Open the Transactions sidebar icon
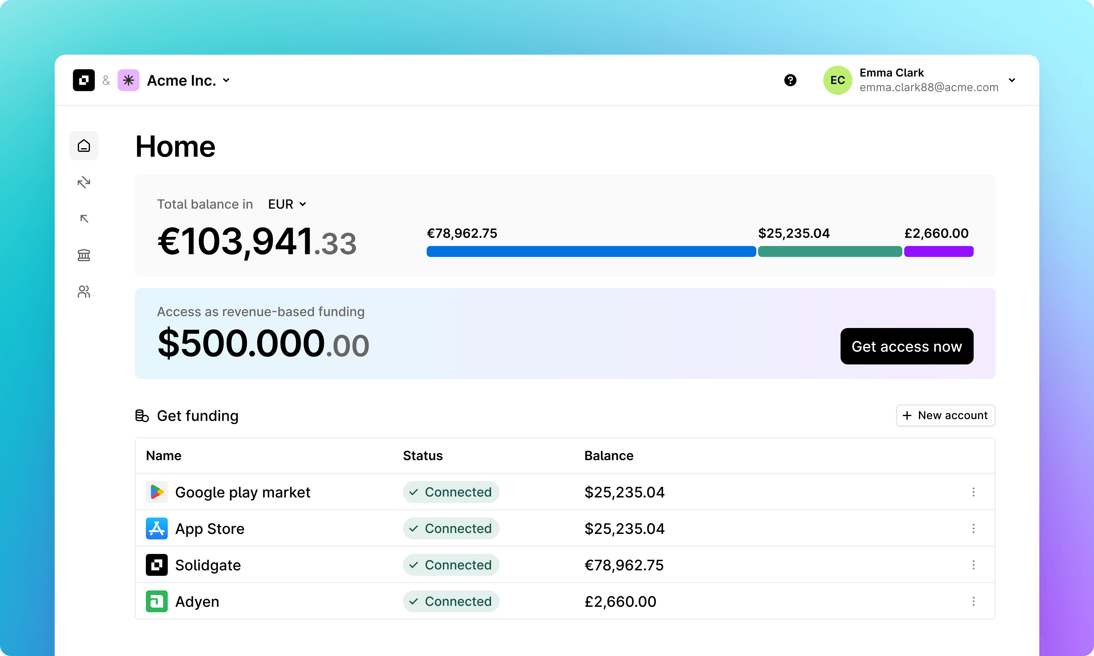Image resolution: width=1094 pixels, height=656 pixels. (84, 182)
